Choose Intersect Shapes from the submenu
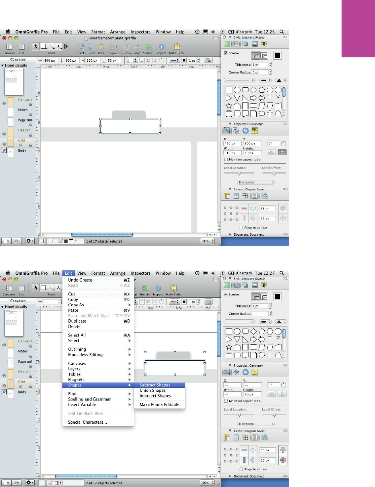 tap(155, 396)
